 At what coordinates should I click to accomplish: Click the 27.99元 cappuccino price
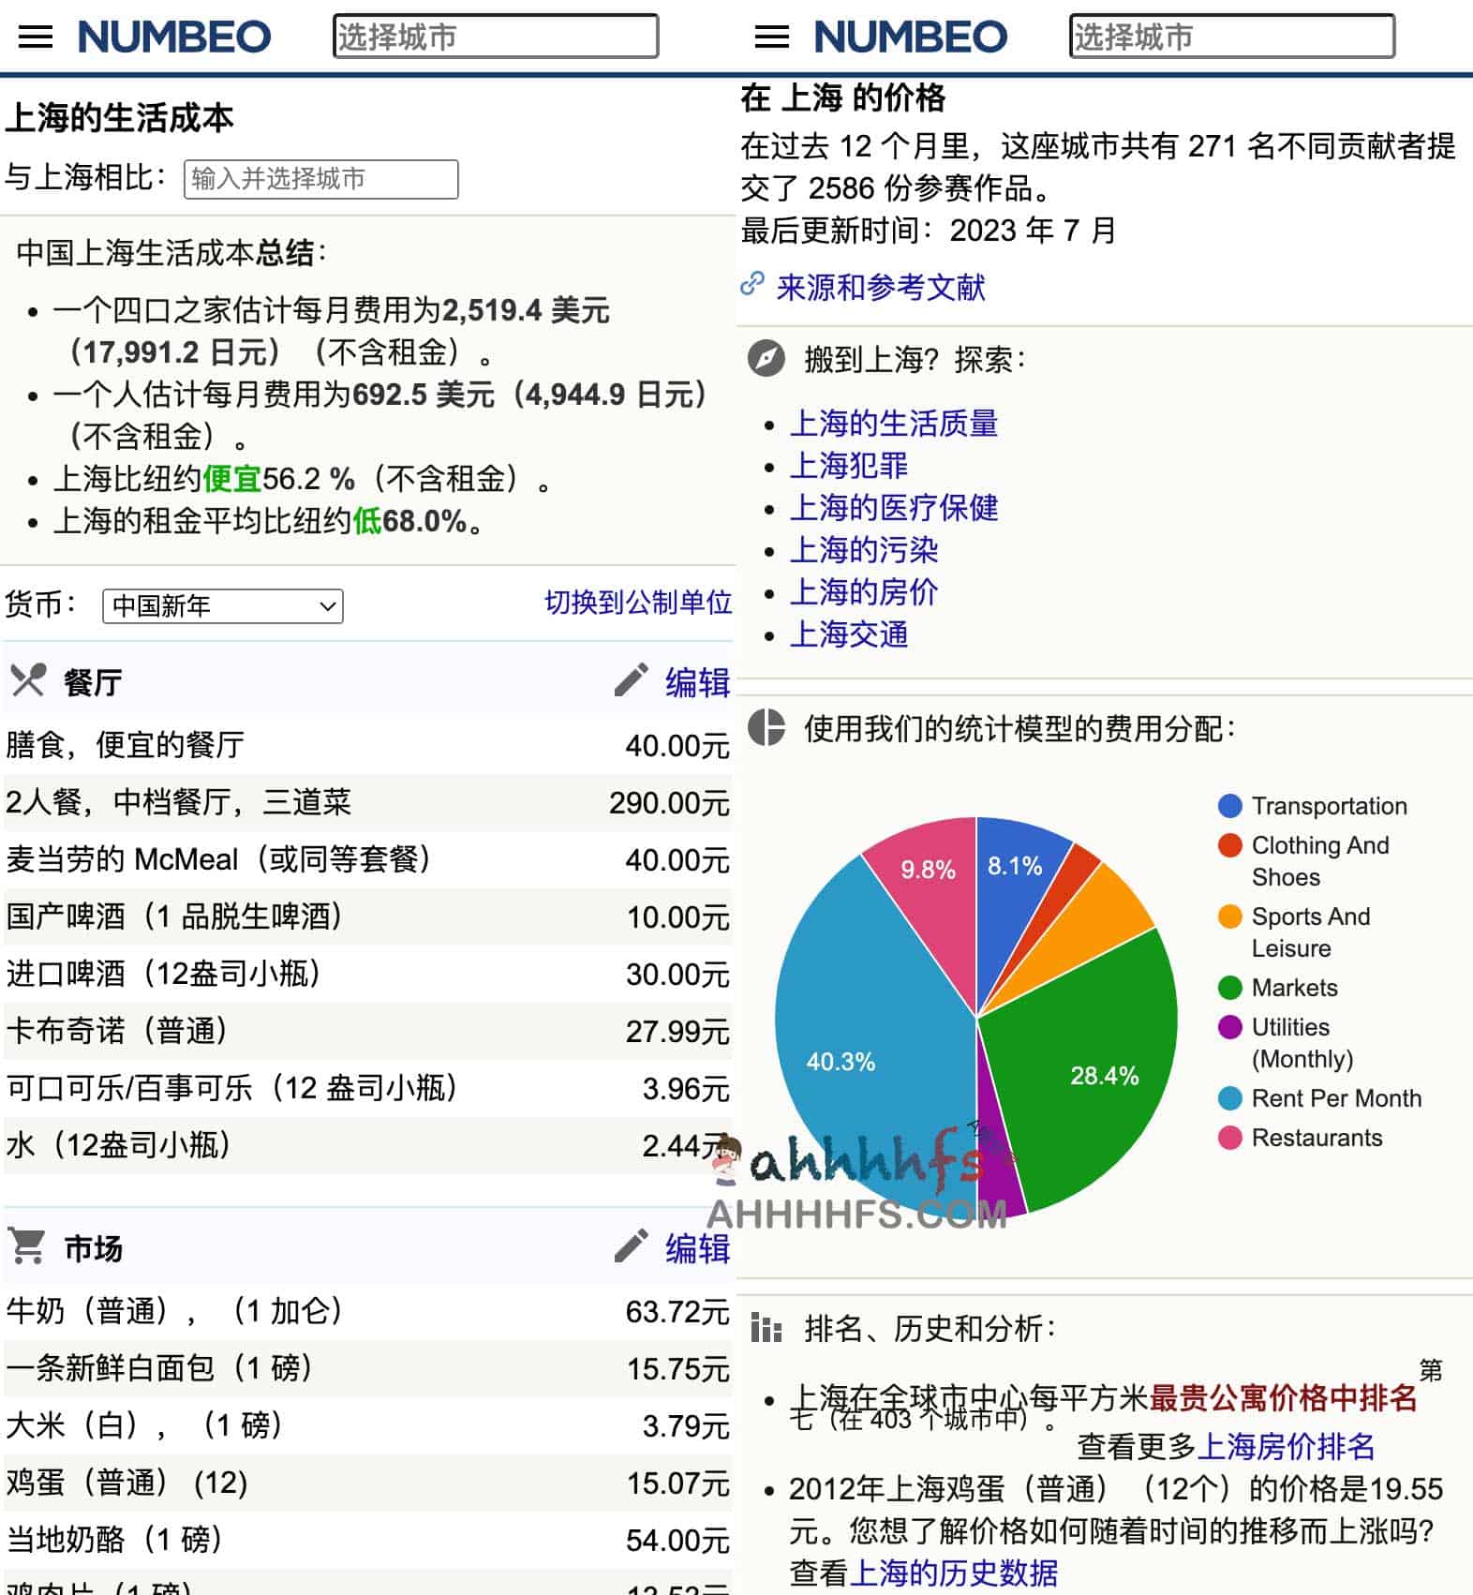coord(677,1032)
